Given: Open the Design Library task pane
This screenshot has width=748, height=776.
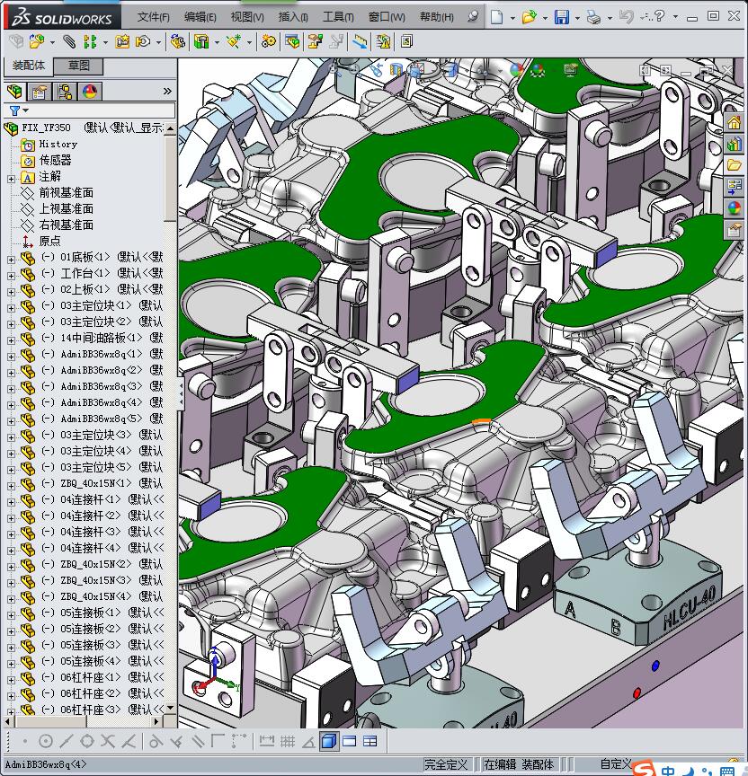Looking at the screenshot, I should pos(735,144).
